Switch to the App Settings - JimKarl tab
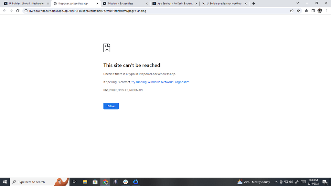The image size is (331, 186). [172, 4]
